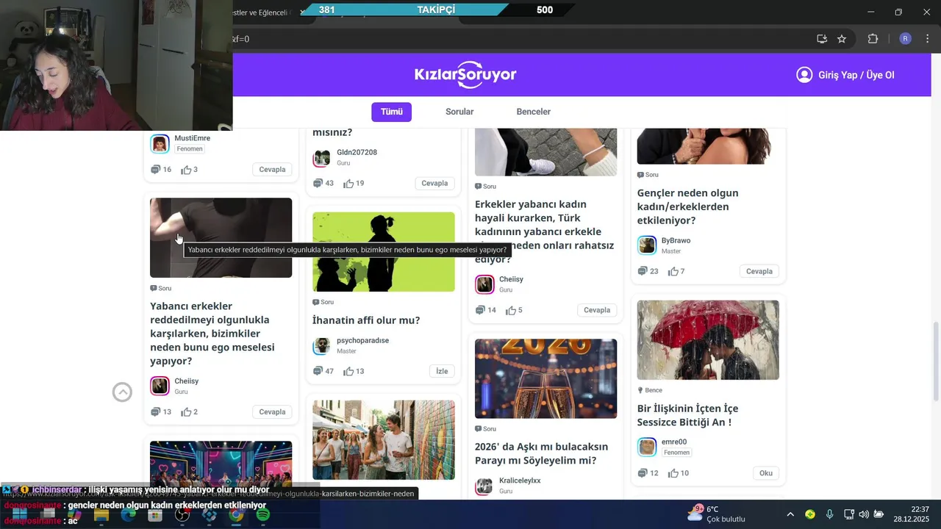Click the user icon beside Giriş Yap
941x529 pixels.
pos(804,75)
